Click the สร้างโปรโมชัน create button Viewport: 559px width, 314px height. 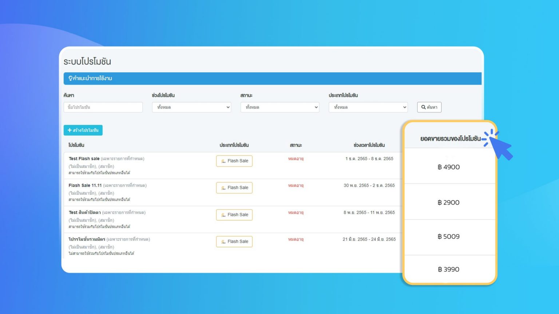click(83, 130)
